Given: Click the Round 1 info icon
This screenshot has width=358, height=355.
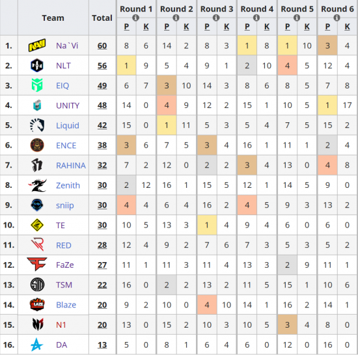Looking at the screenshot, I should (x=135, y=18).
